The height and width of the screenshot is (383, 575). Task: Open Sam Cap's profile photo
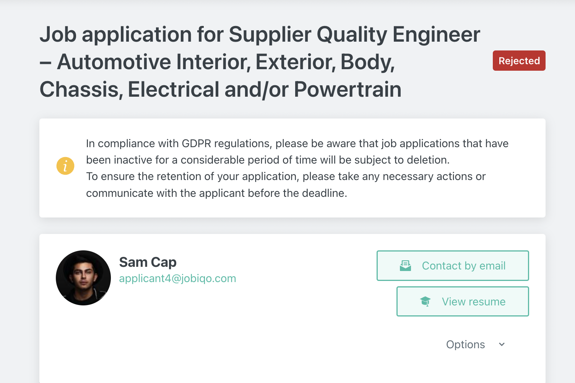tap(83, 278)
